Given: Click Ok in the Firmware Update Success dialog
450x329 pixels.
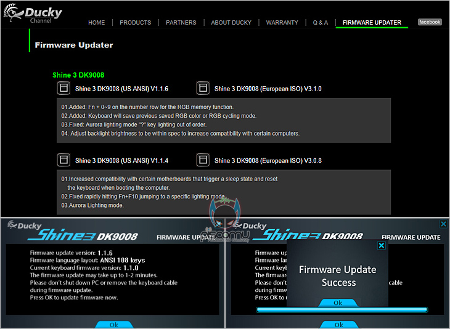Looking at the screenshot, I should tap(338, 303).
